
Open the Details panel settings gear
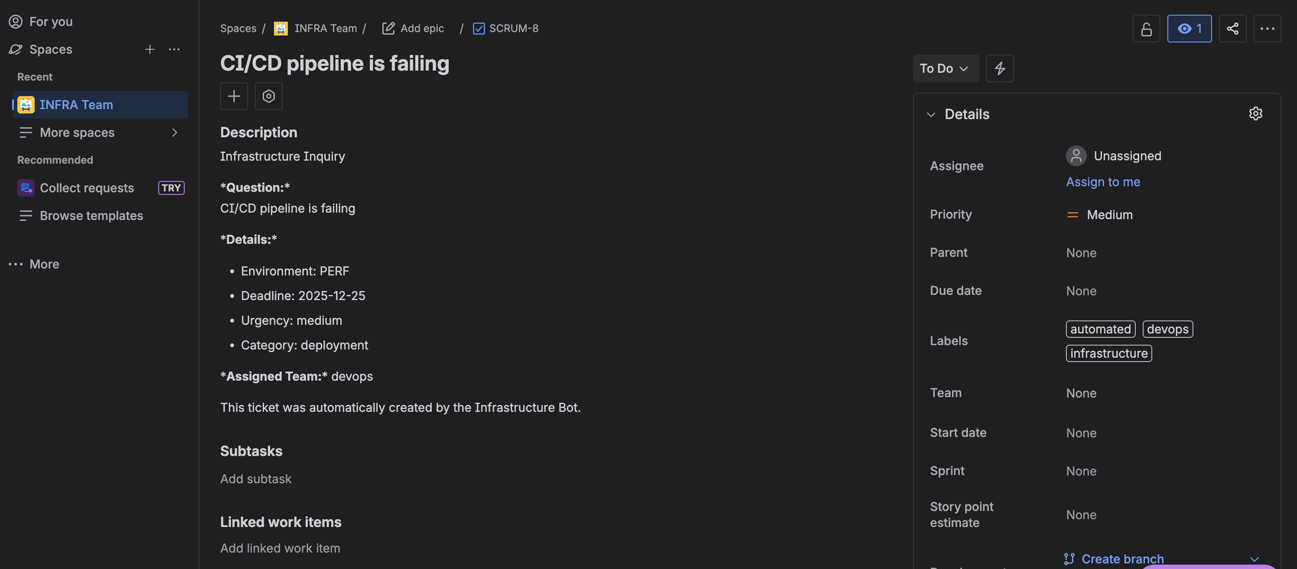click(x=1256, y=114)
